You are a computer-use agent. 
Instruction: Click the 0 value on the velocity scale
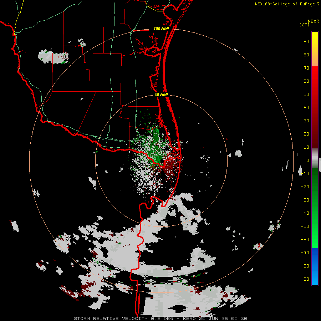308,160
